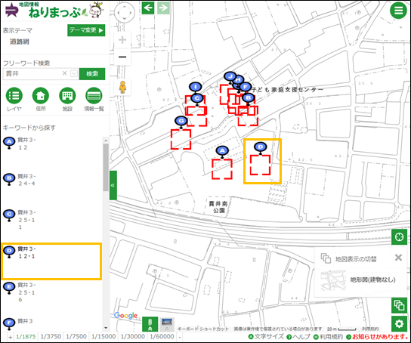Open the 利用規約 terms link in footer
This screenshot has height=343, width=411.
click(329, 336)
